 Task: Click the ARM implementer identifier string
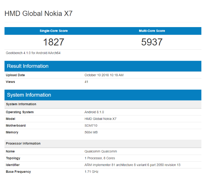(x=133, y=165)
